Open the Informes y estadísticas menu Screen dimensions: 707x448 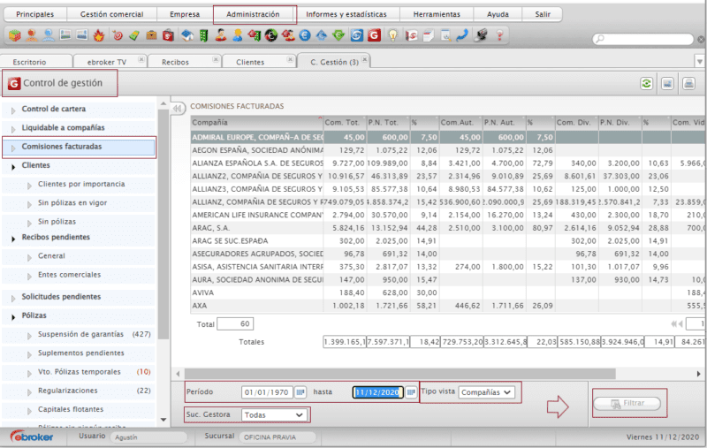click(x=346, y=14)
